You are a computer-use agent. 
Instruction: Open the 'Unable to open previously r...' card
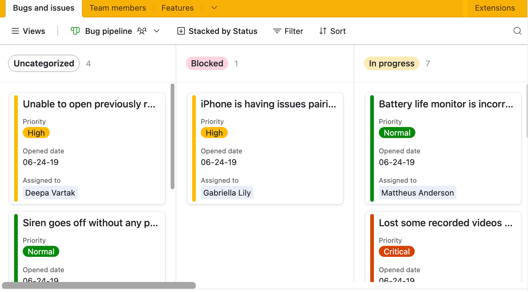(x=87, y=148)
